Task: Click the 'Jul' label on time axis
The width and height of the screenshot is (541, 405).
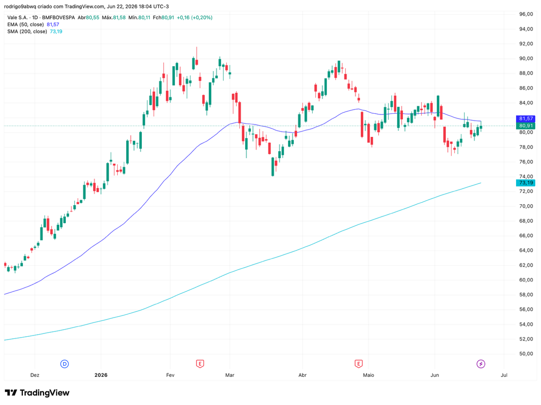Action: point(504,375)
